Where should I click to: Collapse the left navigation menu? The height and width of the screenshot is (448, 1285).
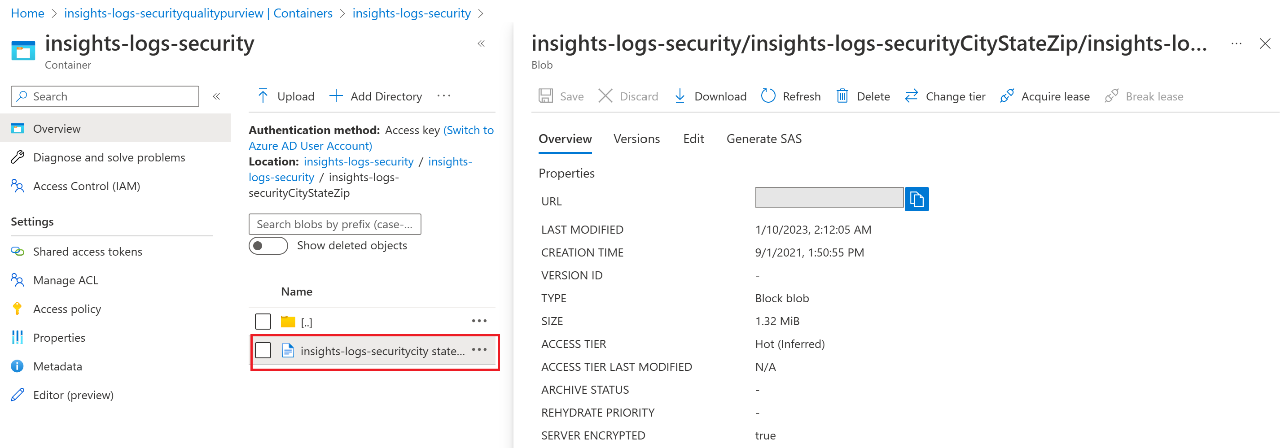[216, 96]
